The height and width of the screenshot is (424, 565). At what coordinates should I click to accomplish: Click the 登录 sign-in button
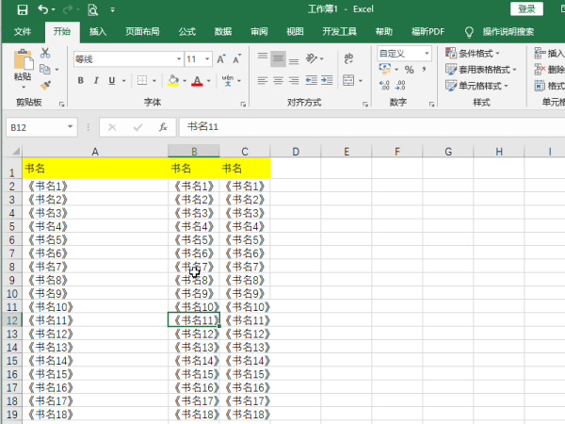click(526, 9)
